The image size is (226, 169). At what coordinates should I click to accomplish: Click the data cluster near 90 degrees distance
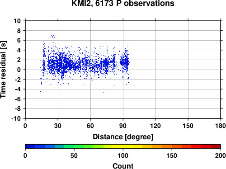(125, 62)
